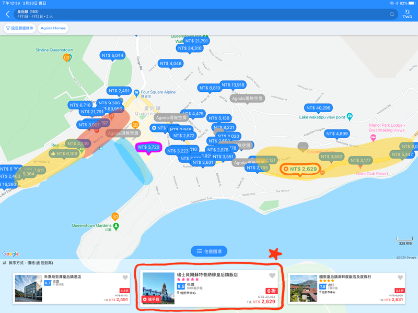
Task: Favorite the 瑞士貝爾蘇特 hotel with heart
Action: point(272,275)
